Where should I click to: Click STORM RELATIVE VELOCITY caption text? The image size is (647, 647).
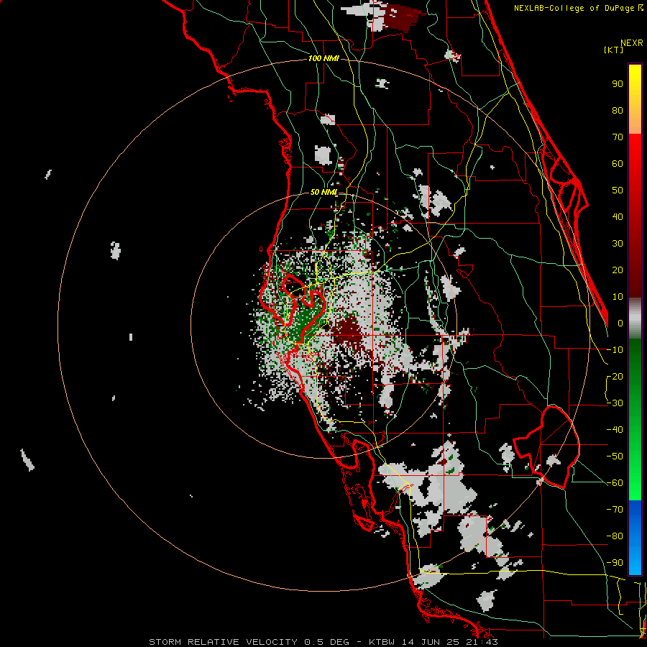point(223,642)
